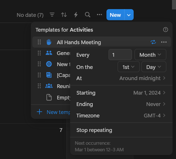Viewport: 176px width, 159px height.
Task: Click the two-people icon of Gener template
Action: coord(49,53)
